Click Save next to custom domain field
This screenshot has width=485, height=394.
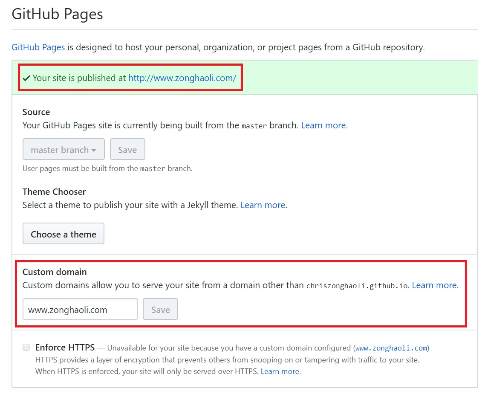[160, 309]
